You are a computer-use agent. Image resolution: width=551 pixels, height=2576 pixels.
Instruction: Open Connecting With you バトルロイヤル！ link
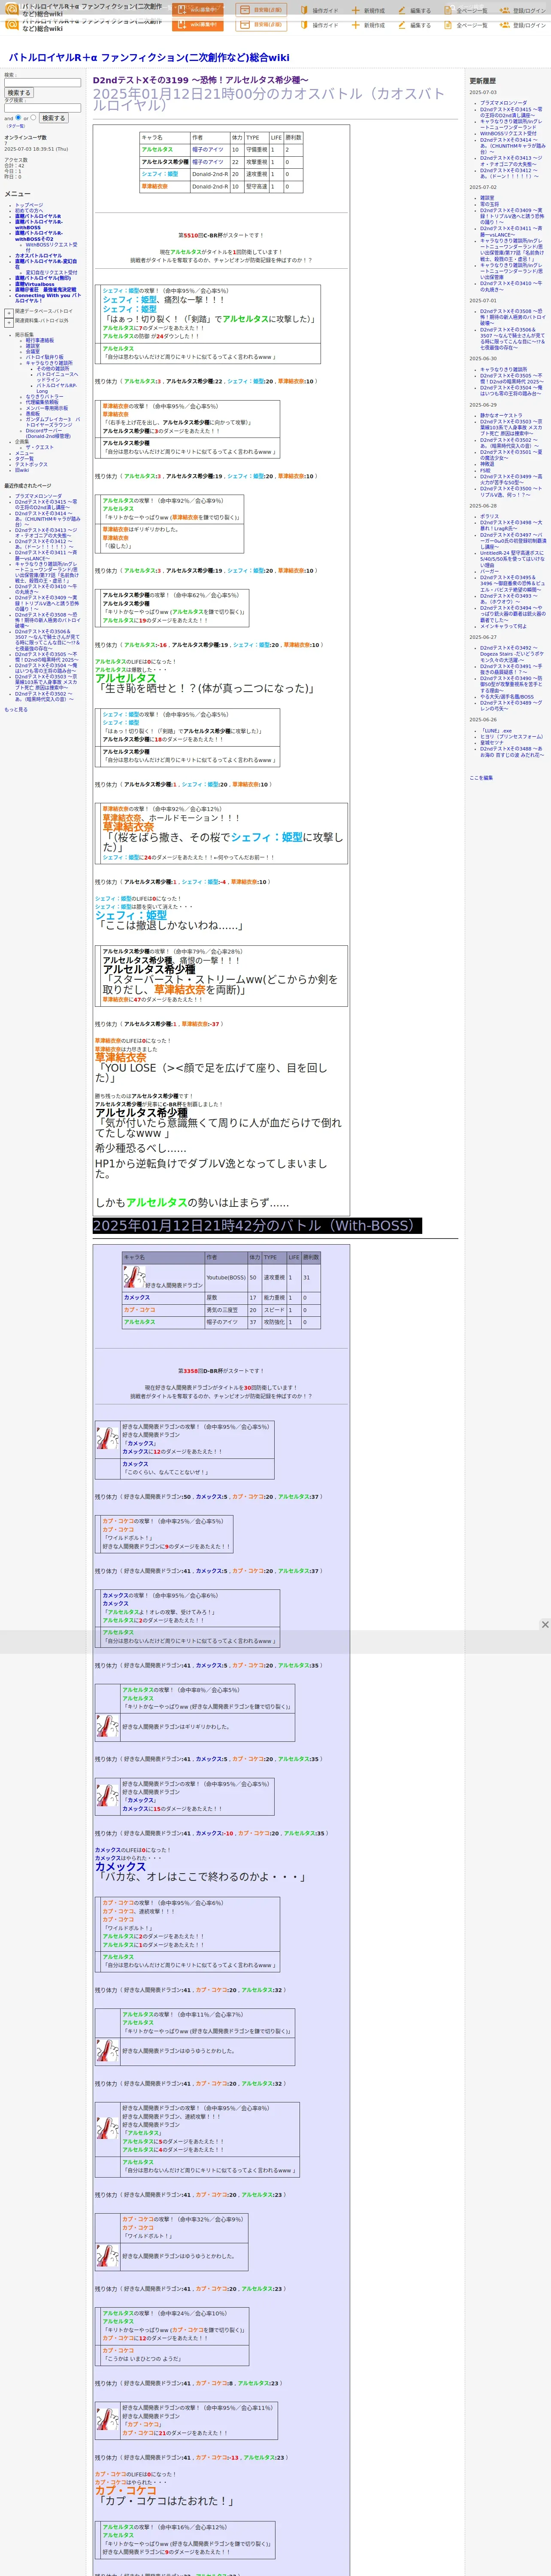[48, 298]
